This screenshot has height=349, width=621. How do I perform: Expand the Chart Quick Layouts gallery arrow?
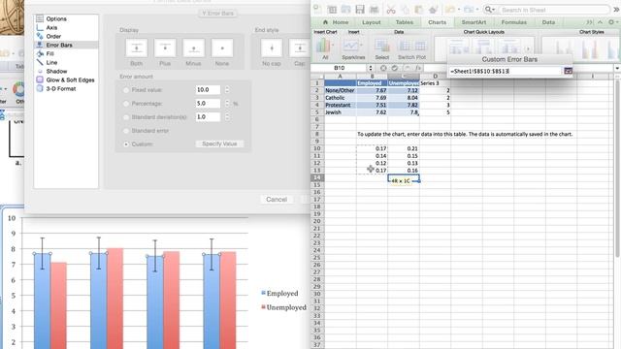pyautogui.click(x=528, y=49)
